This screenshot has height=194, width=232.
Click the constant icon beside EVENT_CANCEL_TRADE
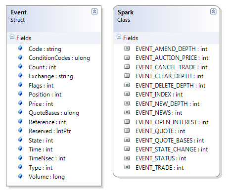coord(127,67)
